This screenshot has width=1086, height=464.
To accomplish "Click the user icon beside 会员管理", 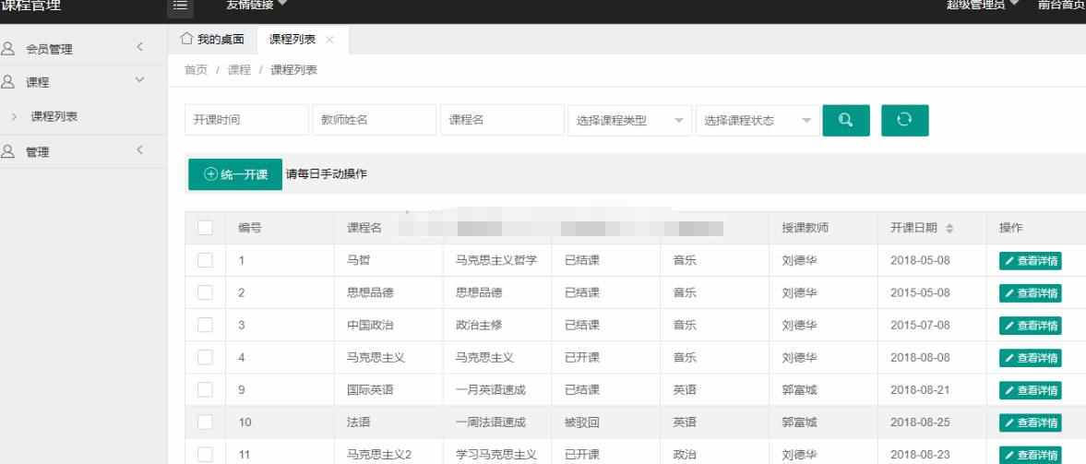I will (7, 49).
